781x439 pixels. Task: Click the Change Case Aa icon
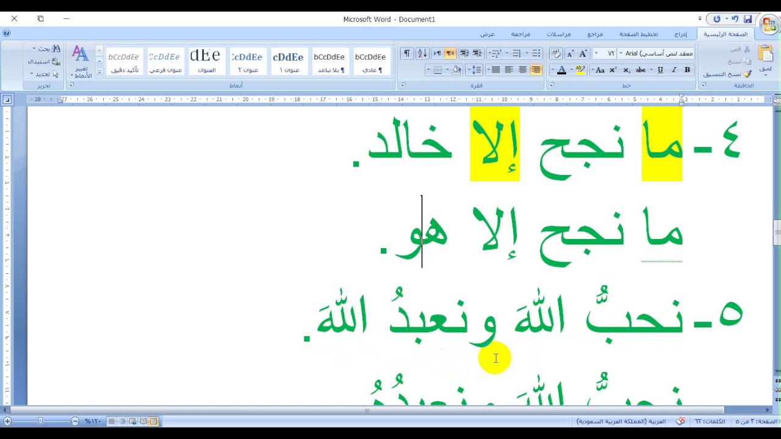(x=600, y=70)
